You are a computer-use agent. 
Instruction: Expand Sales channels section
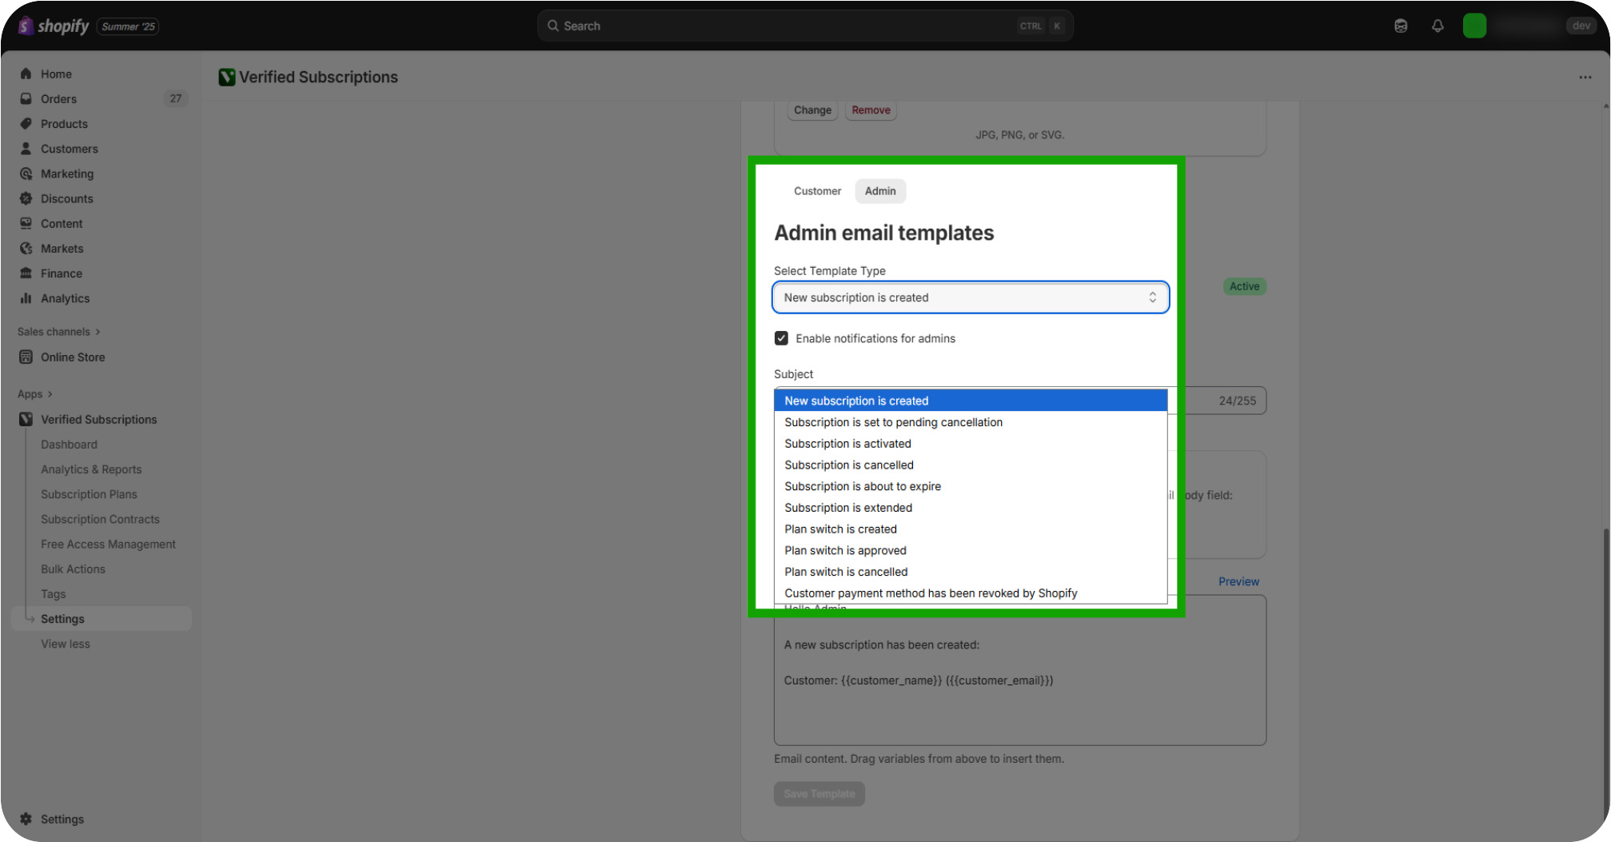pyautogui.click(x=59, y=331)
